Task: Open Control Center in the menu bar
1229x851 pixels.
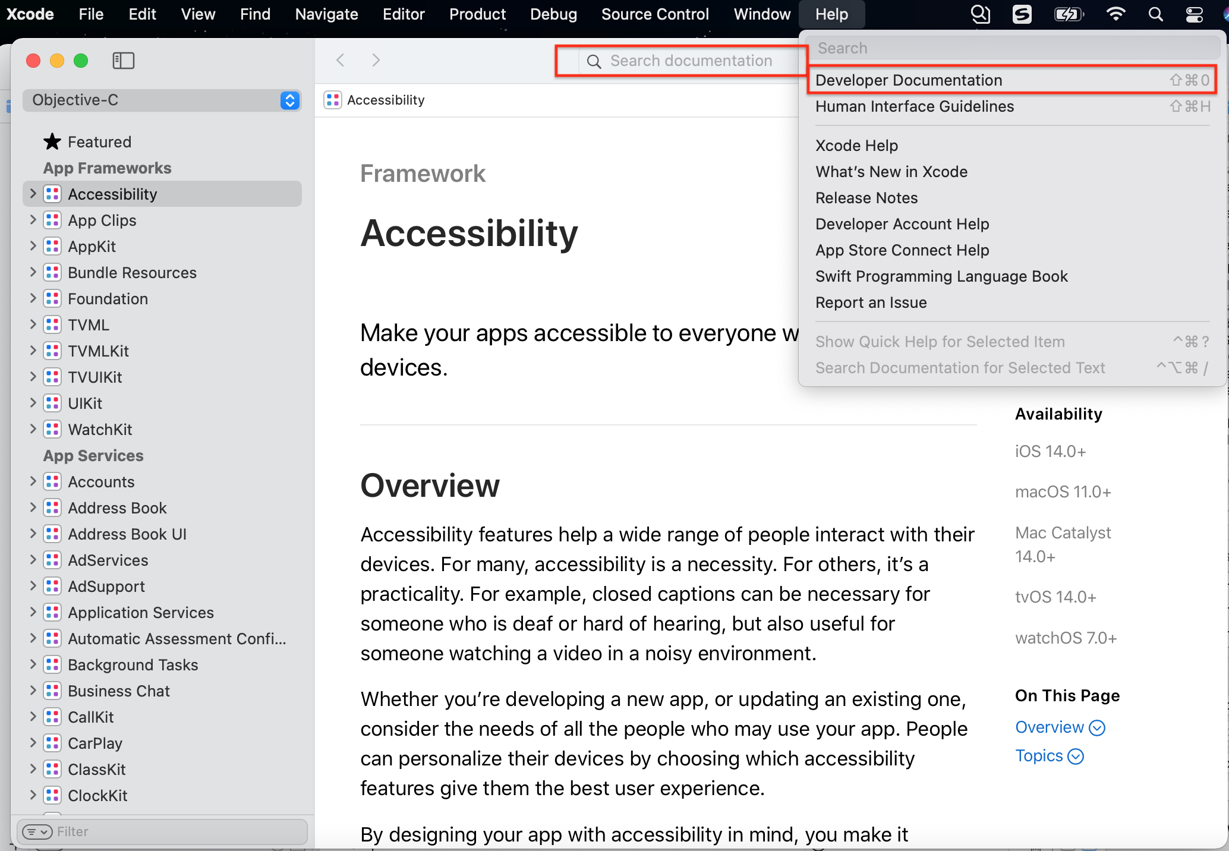Action: coord(1195,14)
